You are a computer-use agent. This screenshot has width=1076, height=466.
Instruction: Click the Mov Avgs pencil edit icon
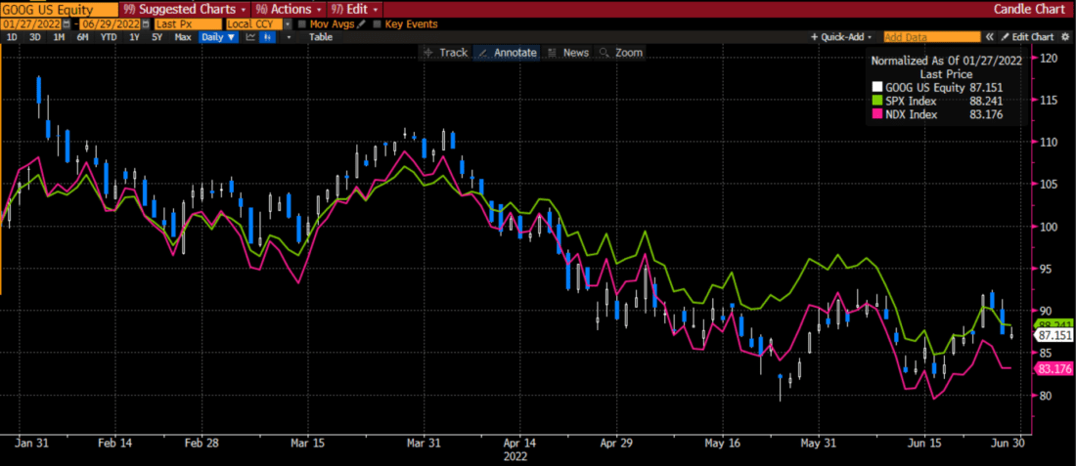coord(362,24)
